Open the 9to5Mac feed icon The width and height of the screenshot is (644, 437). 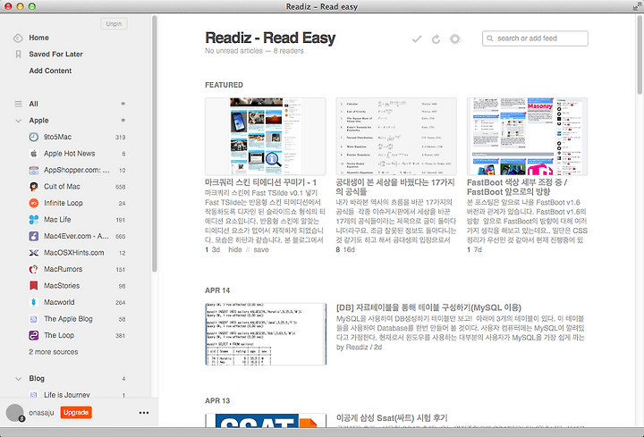(x=34, y=137)
